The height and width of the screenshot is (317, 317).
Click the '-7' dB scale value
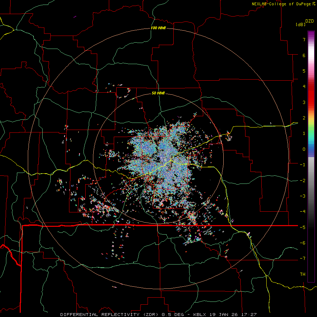pos(303,259)
